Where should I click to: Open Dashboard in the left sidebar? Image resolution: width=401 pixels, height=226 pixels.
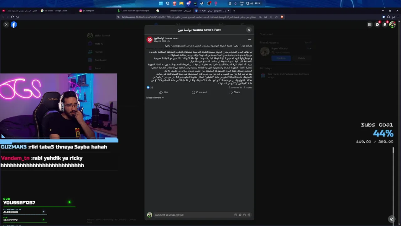coord(97,60)
